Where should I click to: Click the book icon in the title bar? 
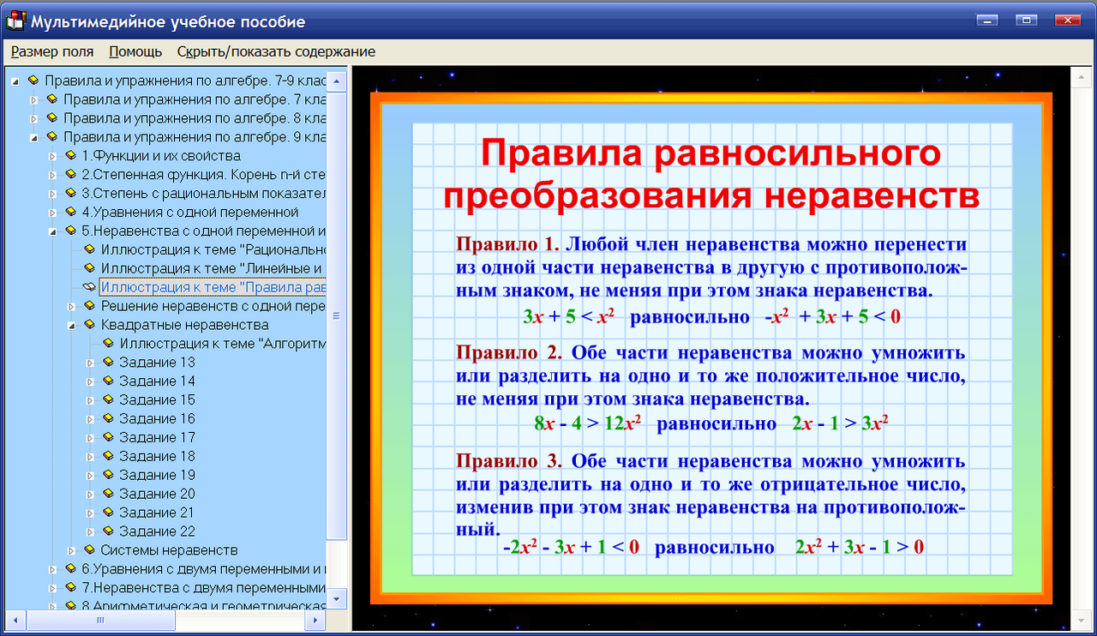(x=14, y=22)
